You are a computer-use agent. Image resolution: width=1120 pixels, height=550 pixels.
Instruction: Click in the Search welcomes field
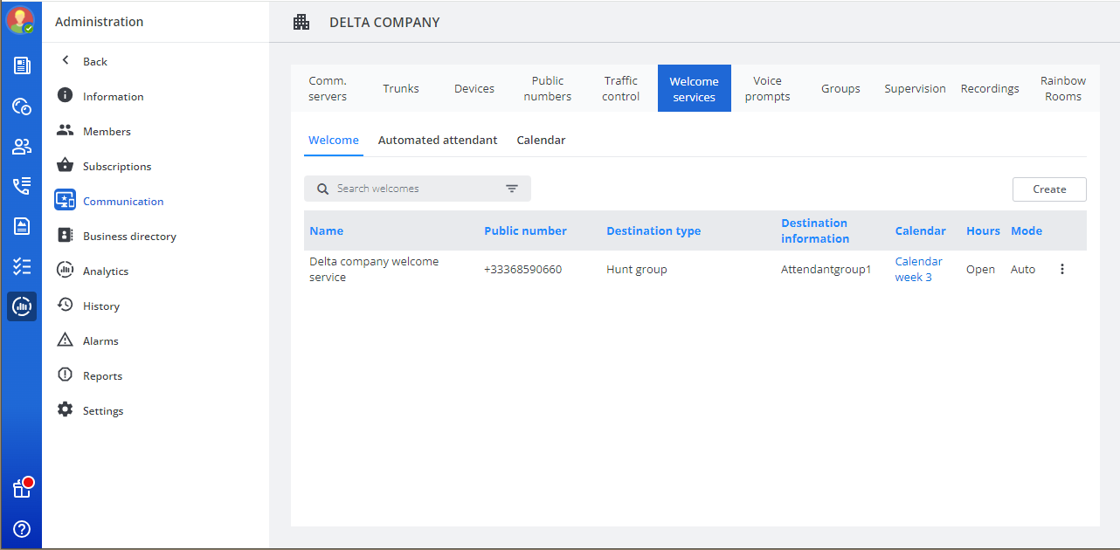pyautogui.click(x=411, y=189)
